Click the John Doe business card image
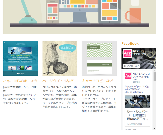 [x=99, y=58]
